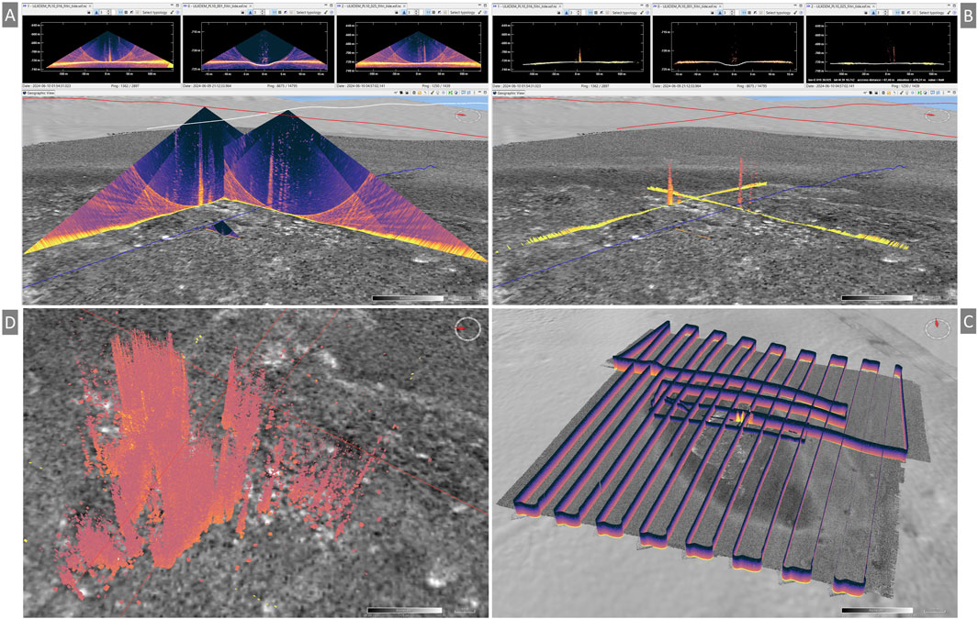Screen dimensions: 978x619
Task: Click Geographic View tab icon in panel A
Action: [x=27, y=93]
